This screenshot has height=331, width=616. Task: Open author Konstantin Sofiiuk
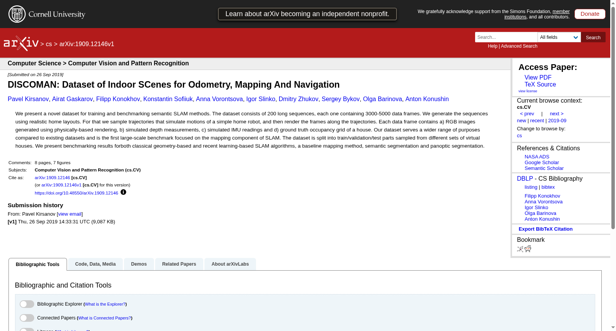168,99
